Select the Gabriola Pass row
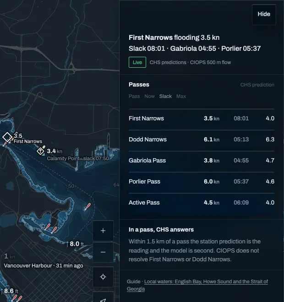 [x=201, y=161]
